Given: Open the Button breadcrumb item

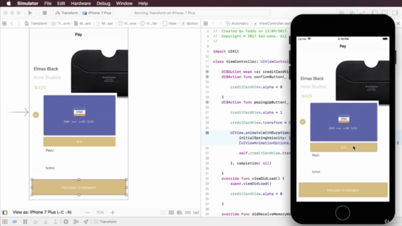Looking at the screenshot, I should pyautogui.click(x=190, y=23).
